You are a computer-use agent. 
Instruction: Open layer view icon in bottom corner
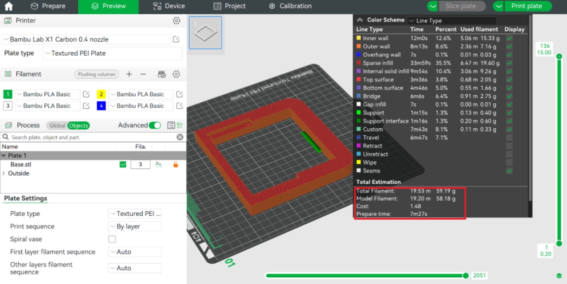coord(559,276)
